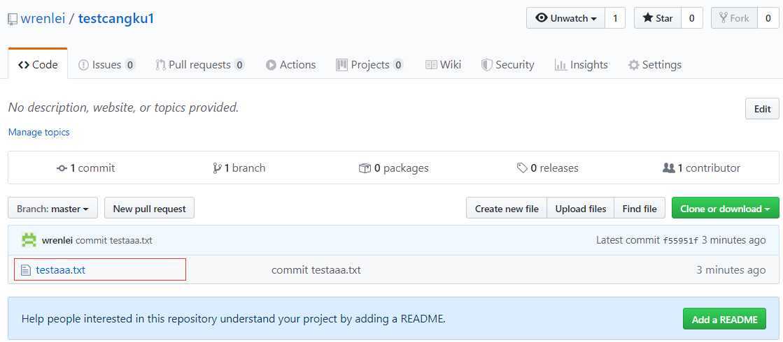Click the Issues count badge
Image resolution: width=783 pixels, height=342 pixels.
click(x=130, y=65)
